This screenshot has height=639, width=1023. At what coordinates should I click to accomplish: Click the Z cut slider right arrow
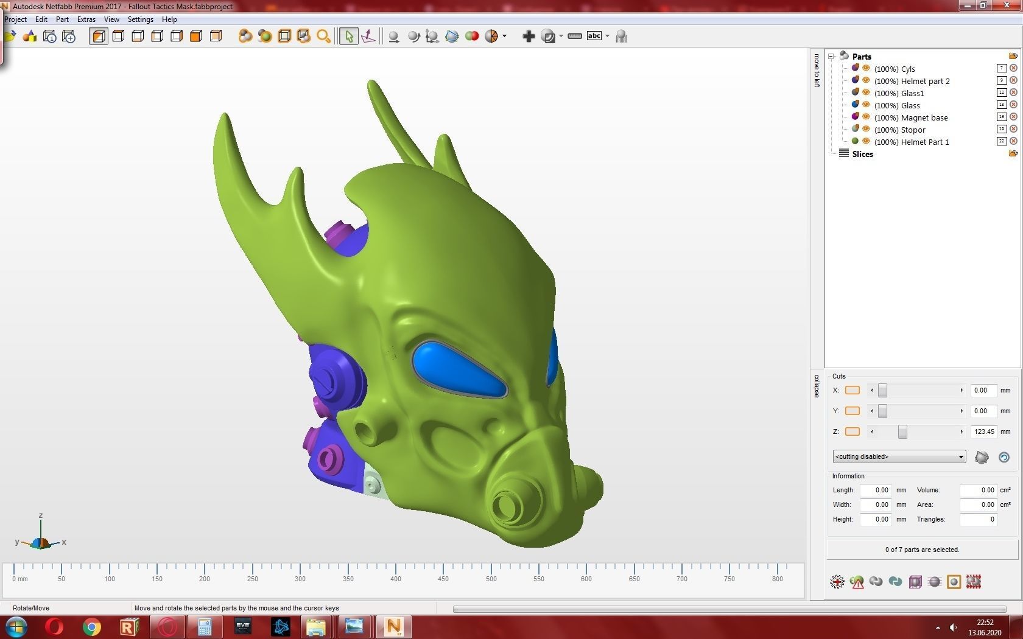point(961,431)
